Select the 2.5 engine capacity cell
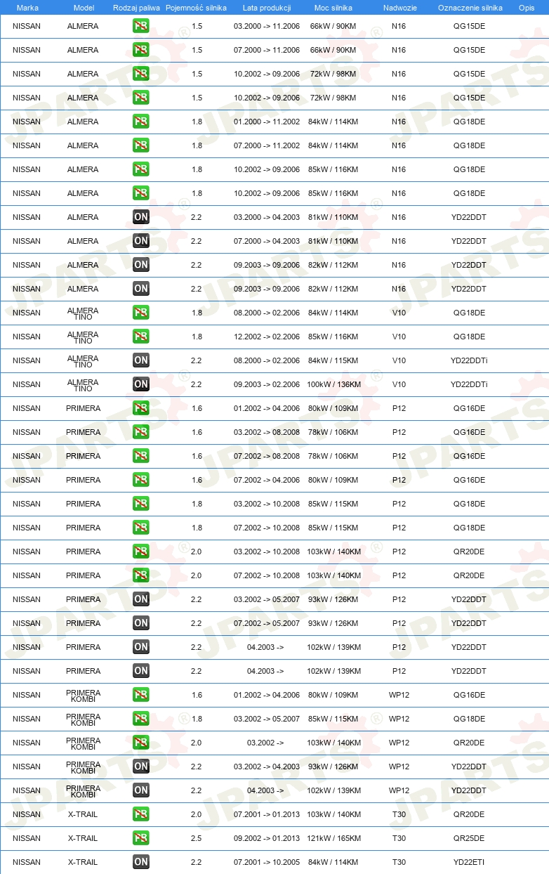Image resolution: width=549 pixels, height=874 pixels. pyautogui.click(x=197, y=838)
